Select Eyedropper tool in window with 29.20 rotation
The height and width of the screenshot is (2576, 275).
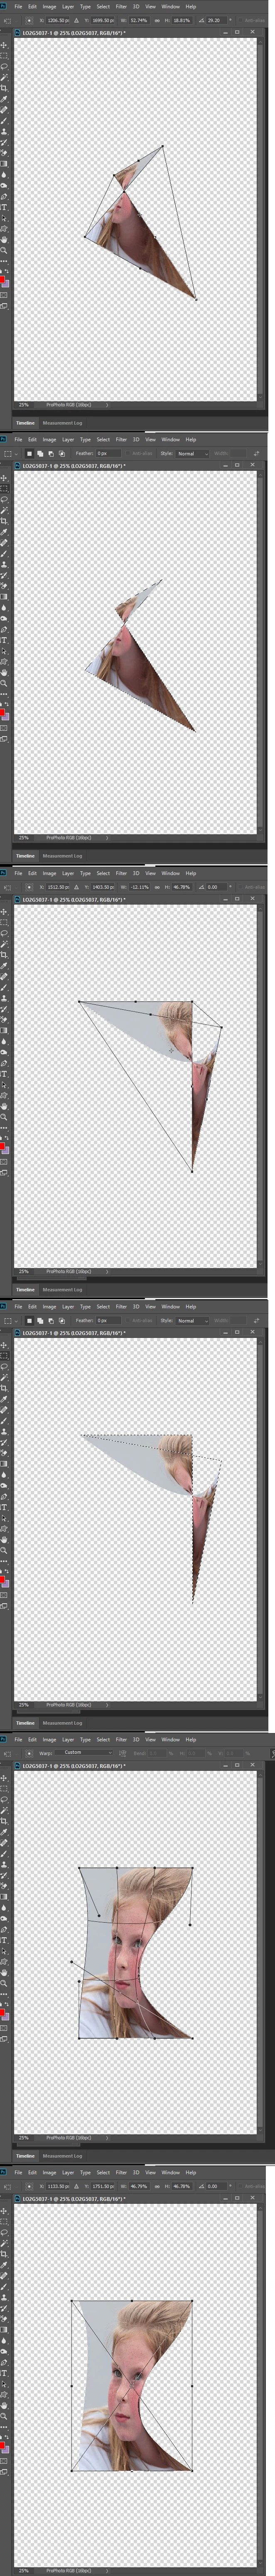(x=4, y=99)
